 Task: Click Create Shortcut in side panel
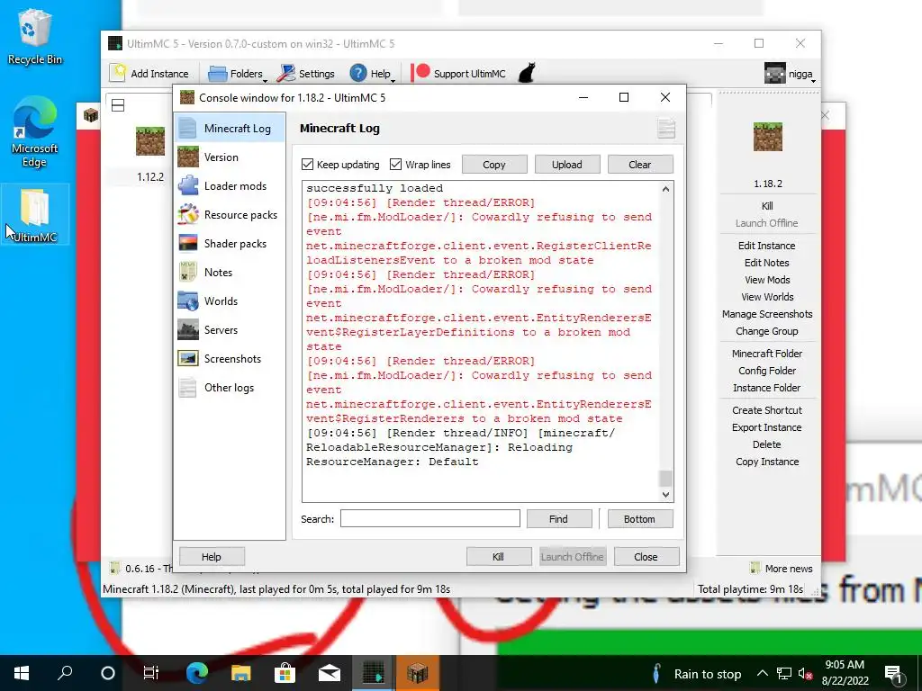pyautogui.click(x=767, y=410)
